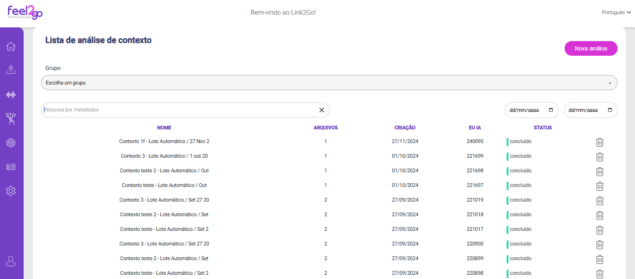
Task: Click the 'Lista de análise de contexto' heading
Action: (x=98, y=40)
